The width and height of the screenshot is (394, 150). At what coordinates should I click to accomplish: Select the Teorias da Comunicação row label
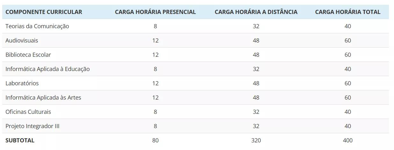37,26
